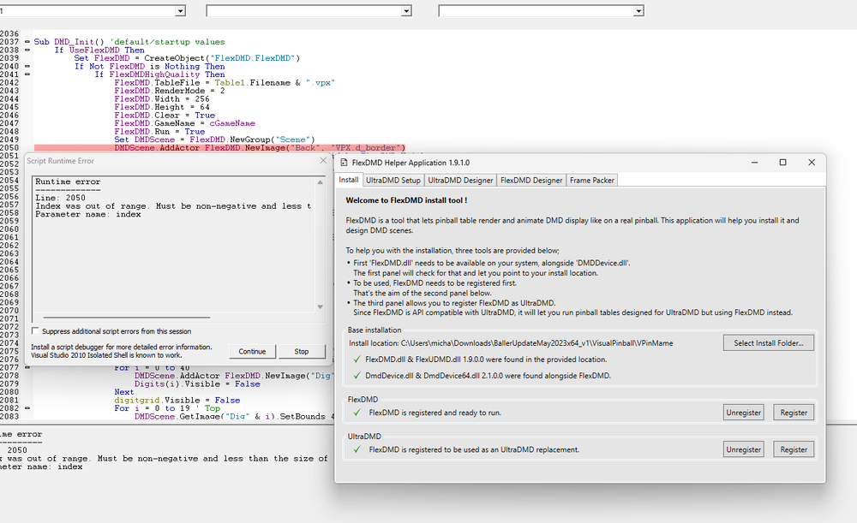Click the error box scroll-up arrow

(x=321, y=182)
